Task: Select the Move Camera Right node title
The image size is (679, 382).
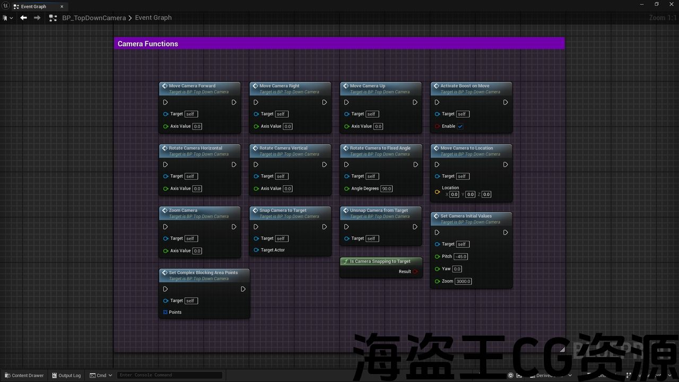Action: tap(280, 85)
